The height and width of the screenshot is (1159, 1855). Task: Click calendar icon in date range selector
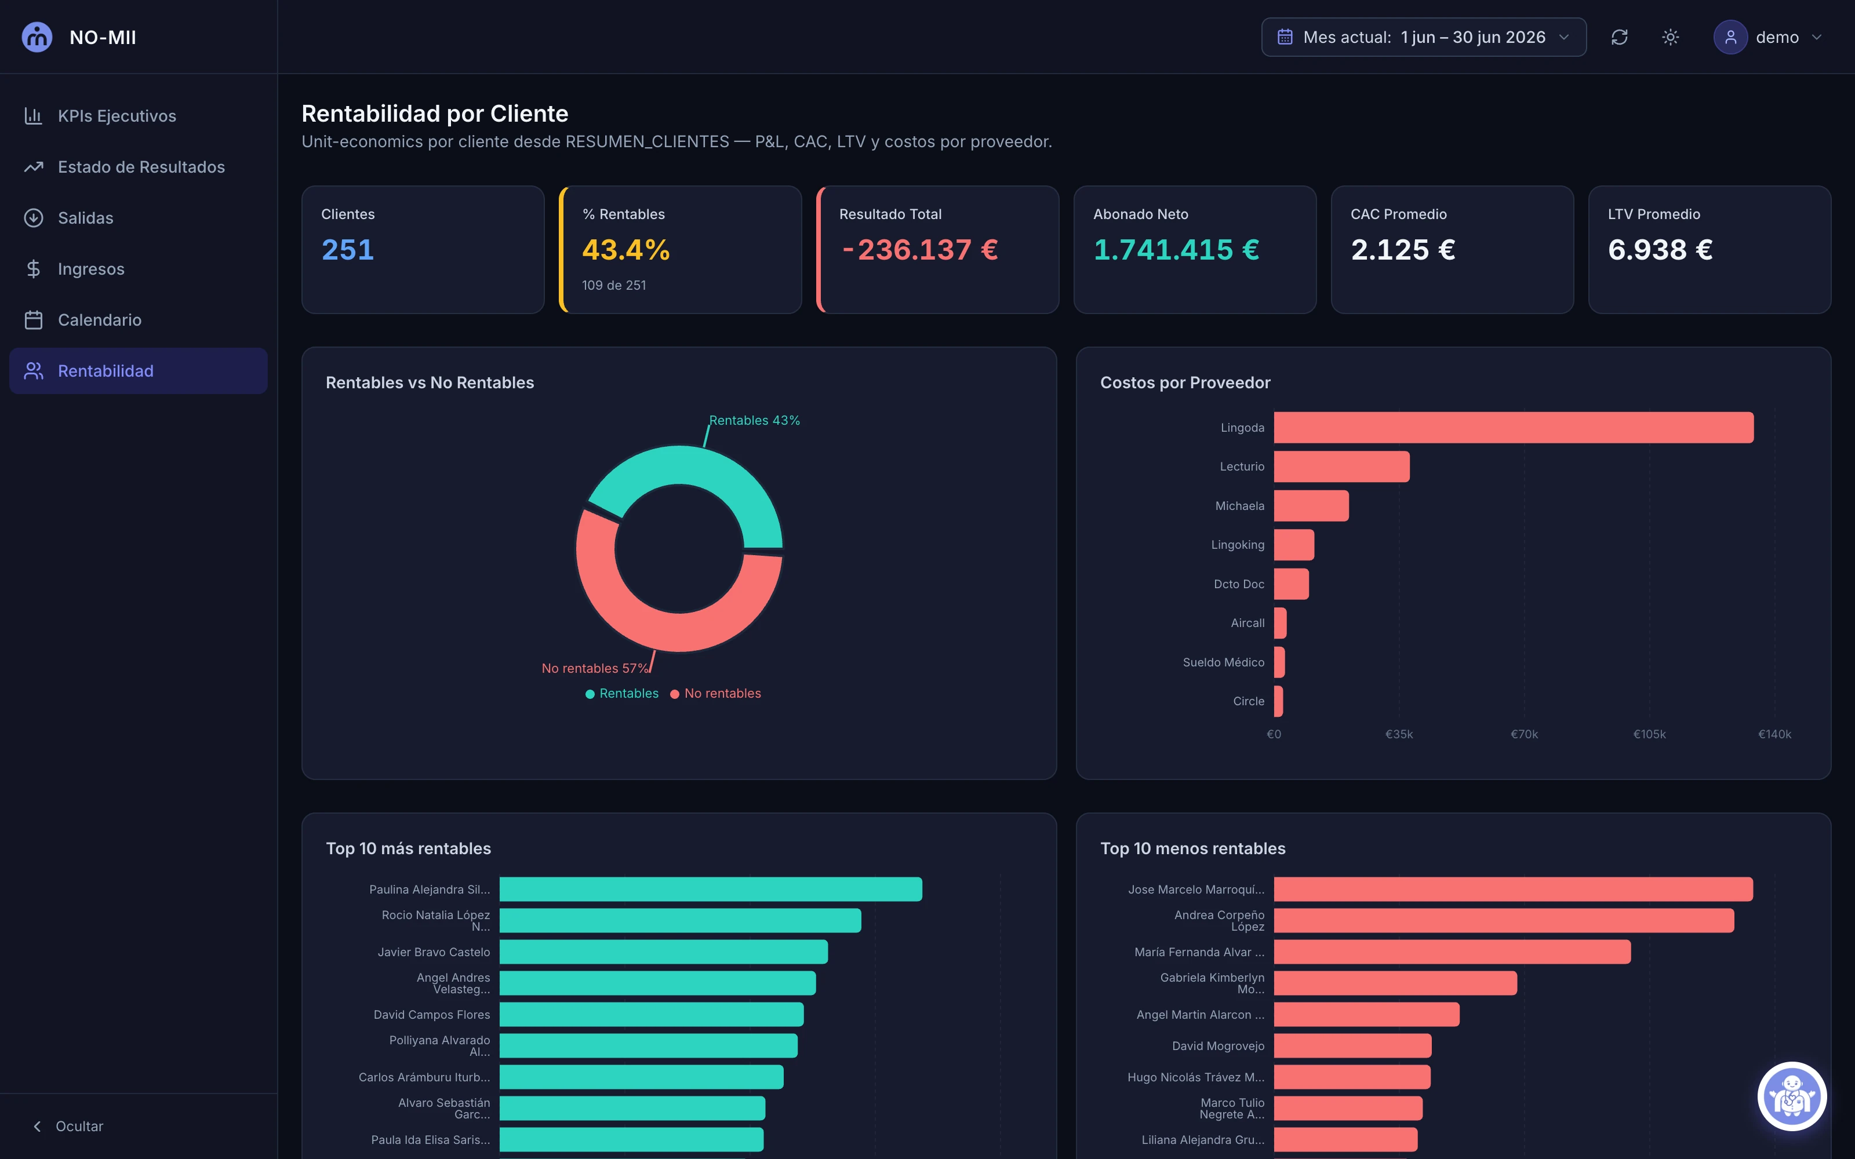pos(1285,37)
